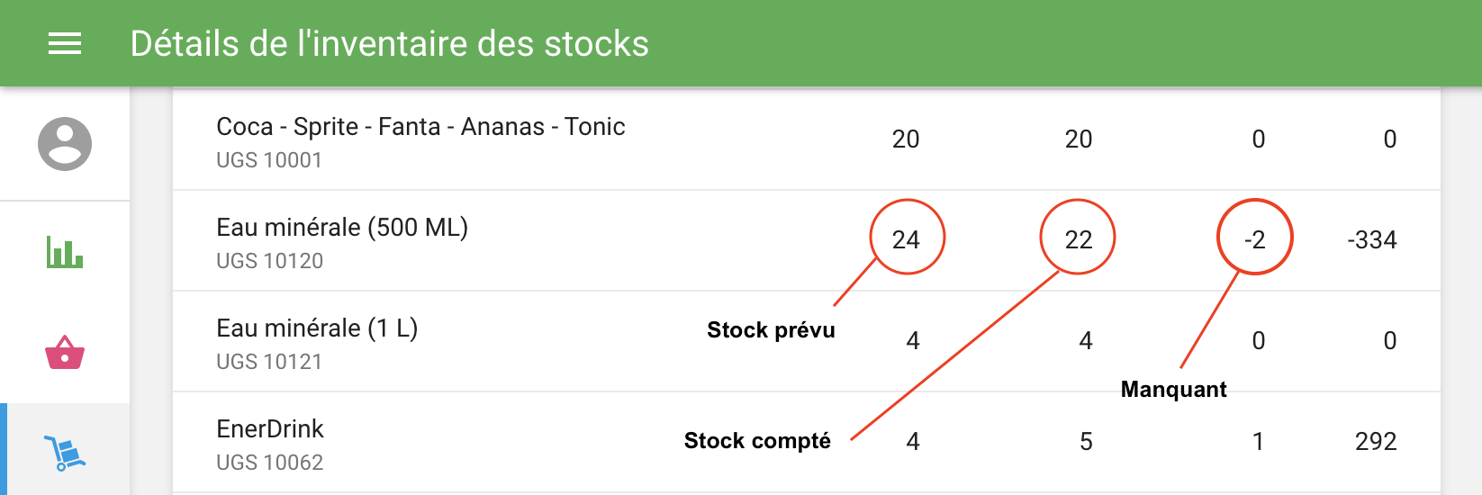Click the SKU text UGS 10120
Viewport: 1482px width, 495px height.
point(269,261)
